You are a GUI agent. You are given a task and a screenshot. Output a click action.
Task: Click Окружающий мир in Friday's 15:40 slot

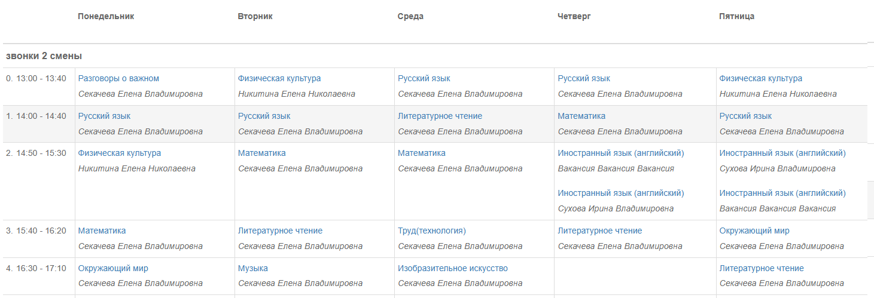click(x=754, y=231)
